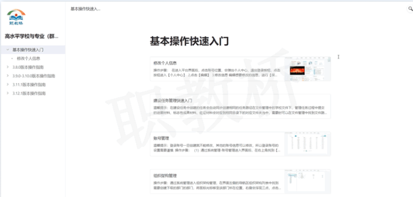Click the 基本操作快速入门 page heading

[x=190, y=41]
